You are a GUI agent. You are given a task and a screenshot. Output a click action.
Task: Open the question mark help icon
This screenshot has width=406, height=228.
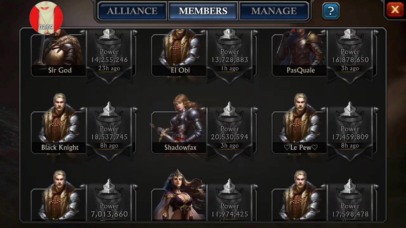pyautogui.click(x=331, y=11)
